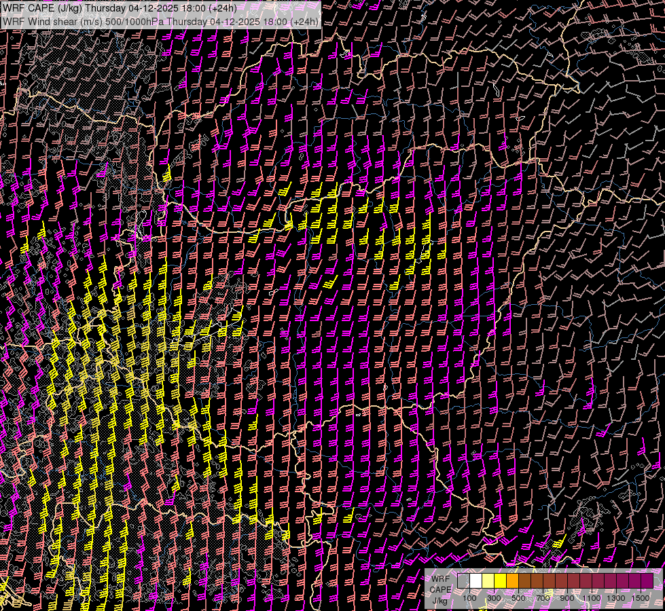The height and width of the screenshot is (611, 665).
Task: Select the bright yellow CAPE legend swatch
Action: (500, 581)
